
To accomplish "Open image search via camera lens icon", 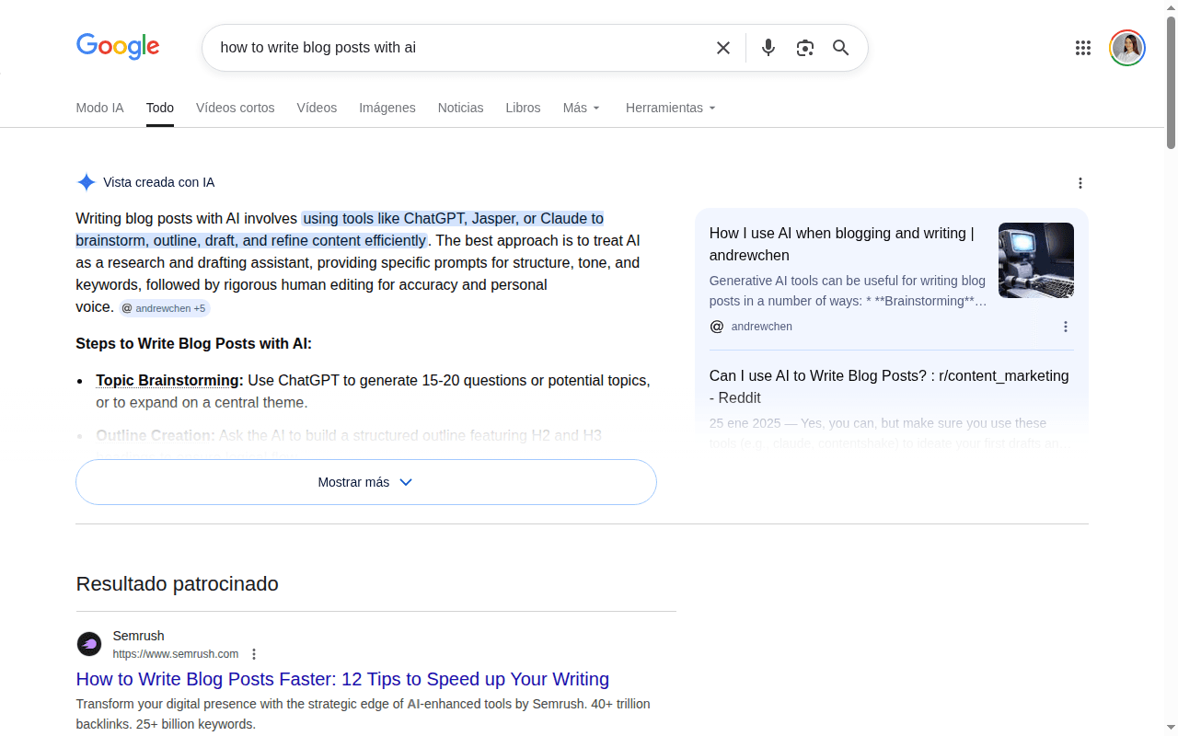I will (x=805, y=48).
